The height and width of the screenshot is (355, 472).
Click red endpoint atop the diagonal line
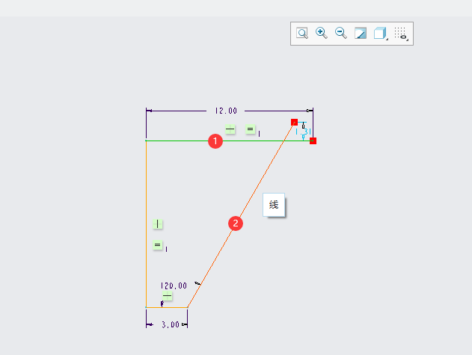tap(295, 122)
